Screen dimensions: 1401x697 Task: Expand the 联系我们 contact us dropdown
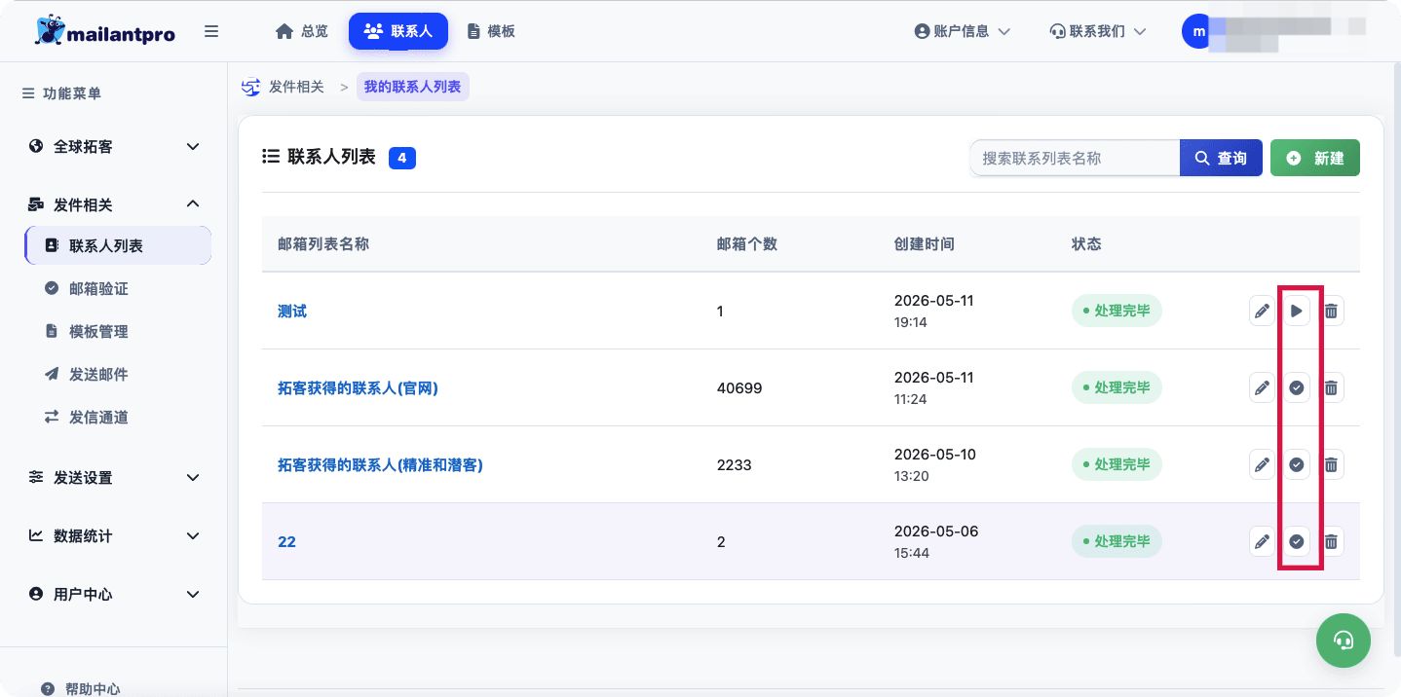pyautogui.click(x=1098, y=31)
